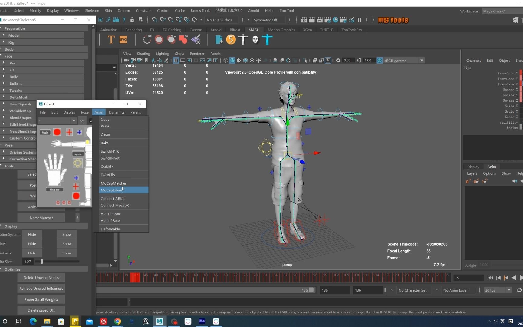Click the cyan T-pose biped shelf icon
The height and width of the screenshot is (327, 523).
267,40
